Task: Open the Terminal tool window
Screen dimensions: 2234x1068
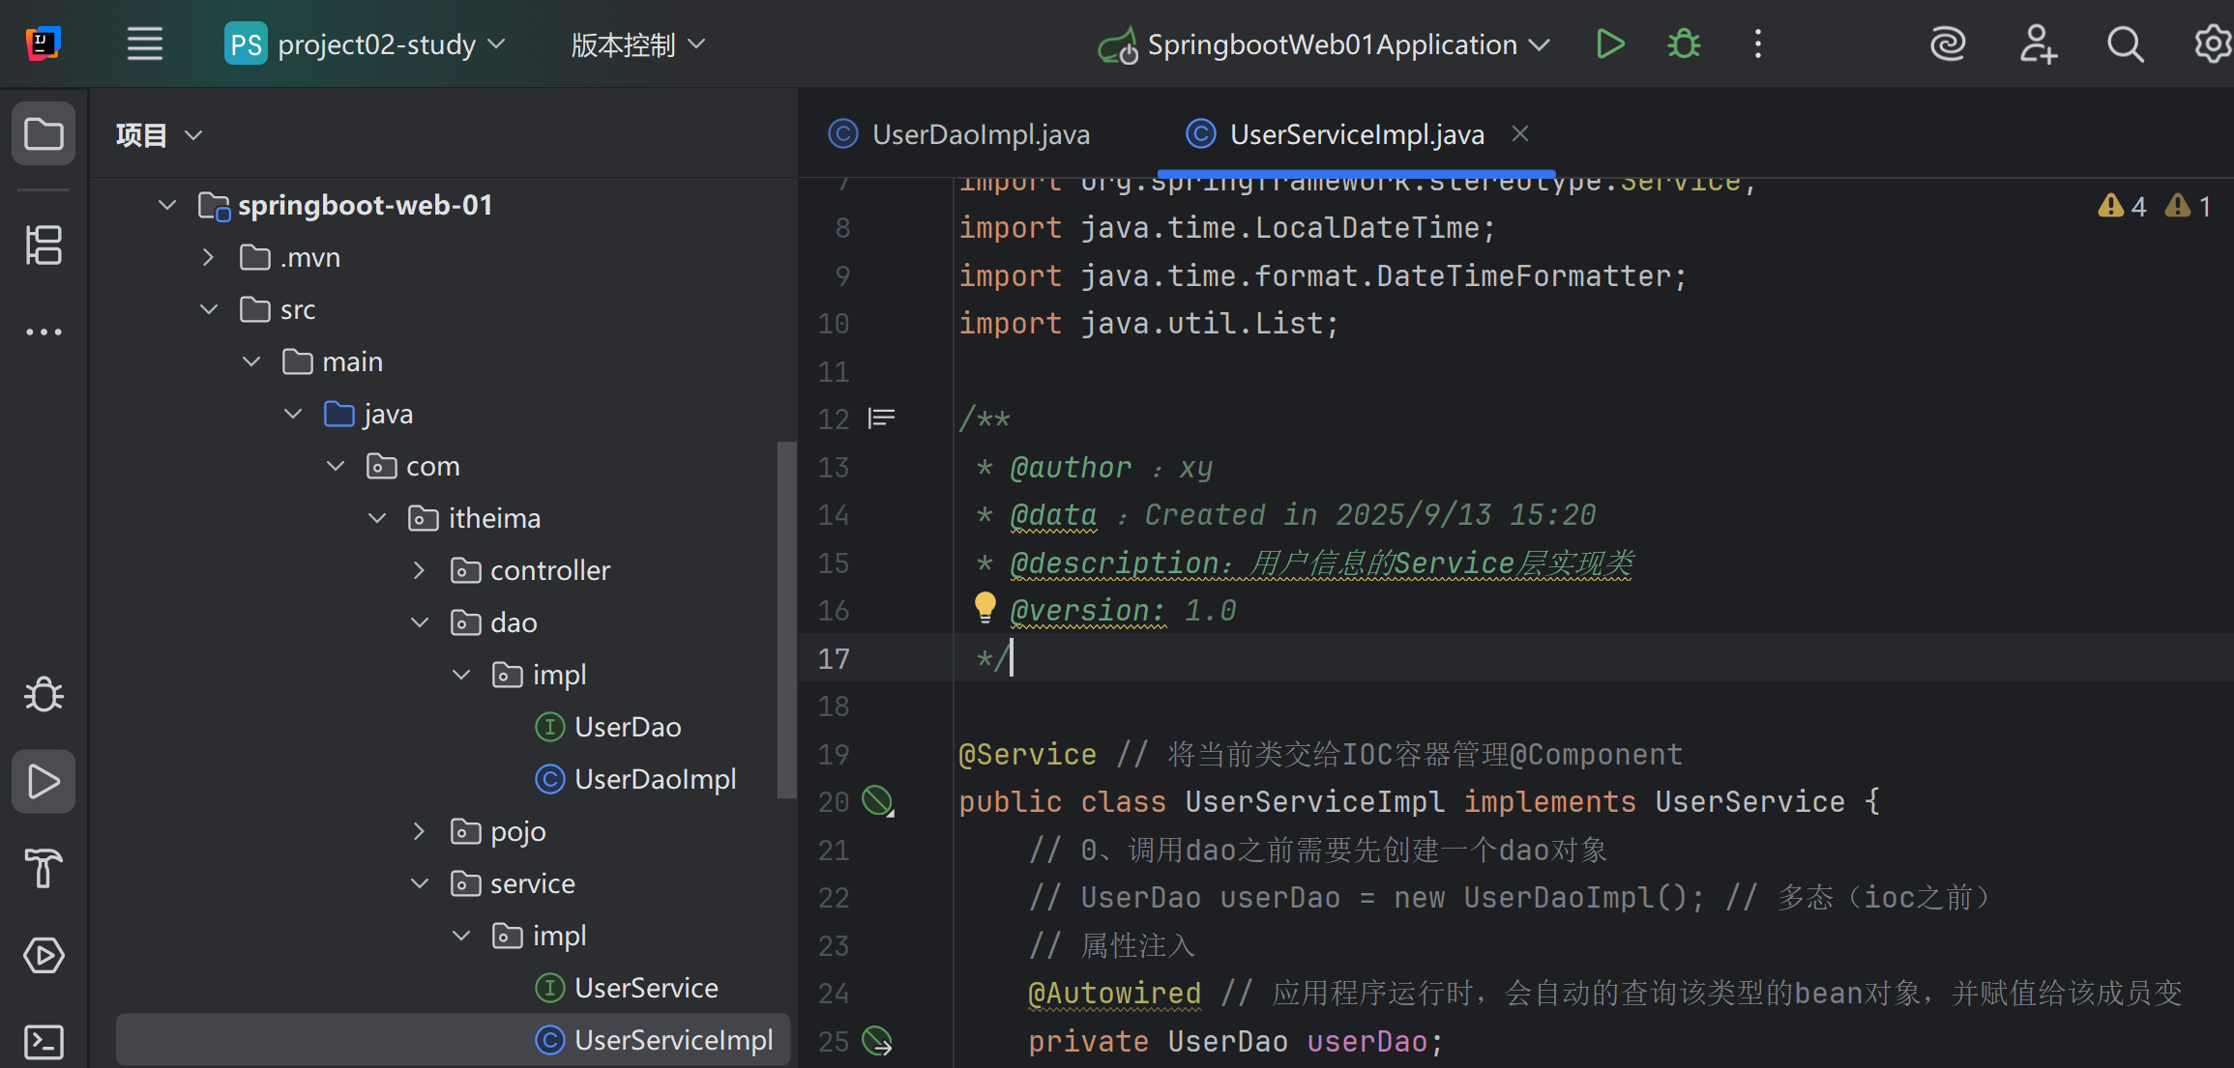Action: (44, 1041)
